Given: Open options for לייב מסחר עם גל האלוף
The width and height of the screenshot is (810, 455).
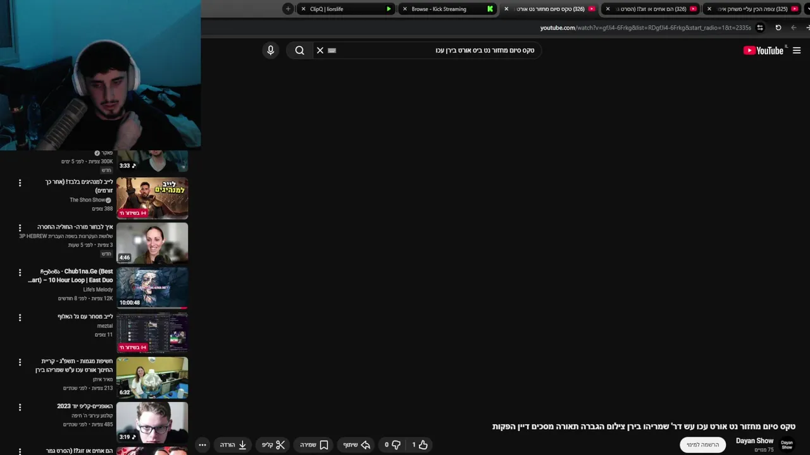Looking at the screenshot, I should click(x=20, y=317).
